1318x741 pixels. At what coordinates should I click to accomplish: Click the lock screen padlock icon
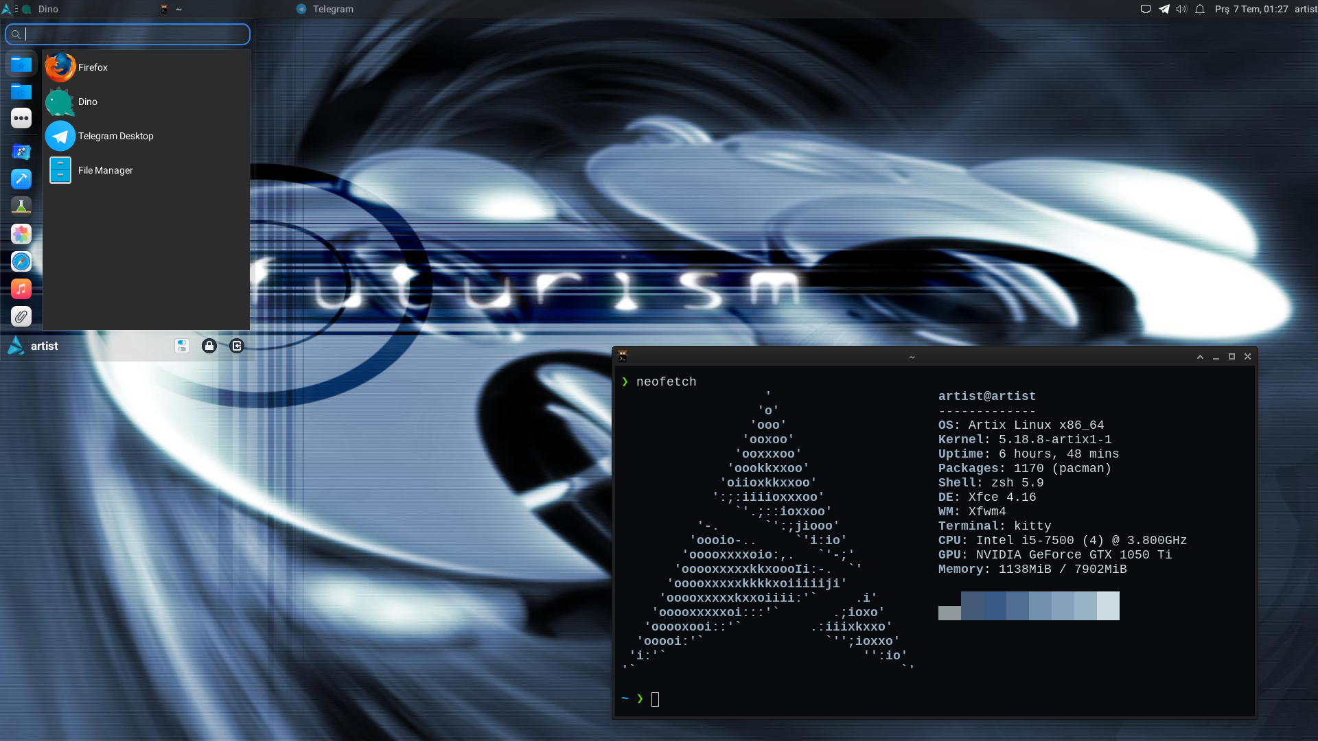pos(209,346)
